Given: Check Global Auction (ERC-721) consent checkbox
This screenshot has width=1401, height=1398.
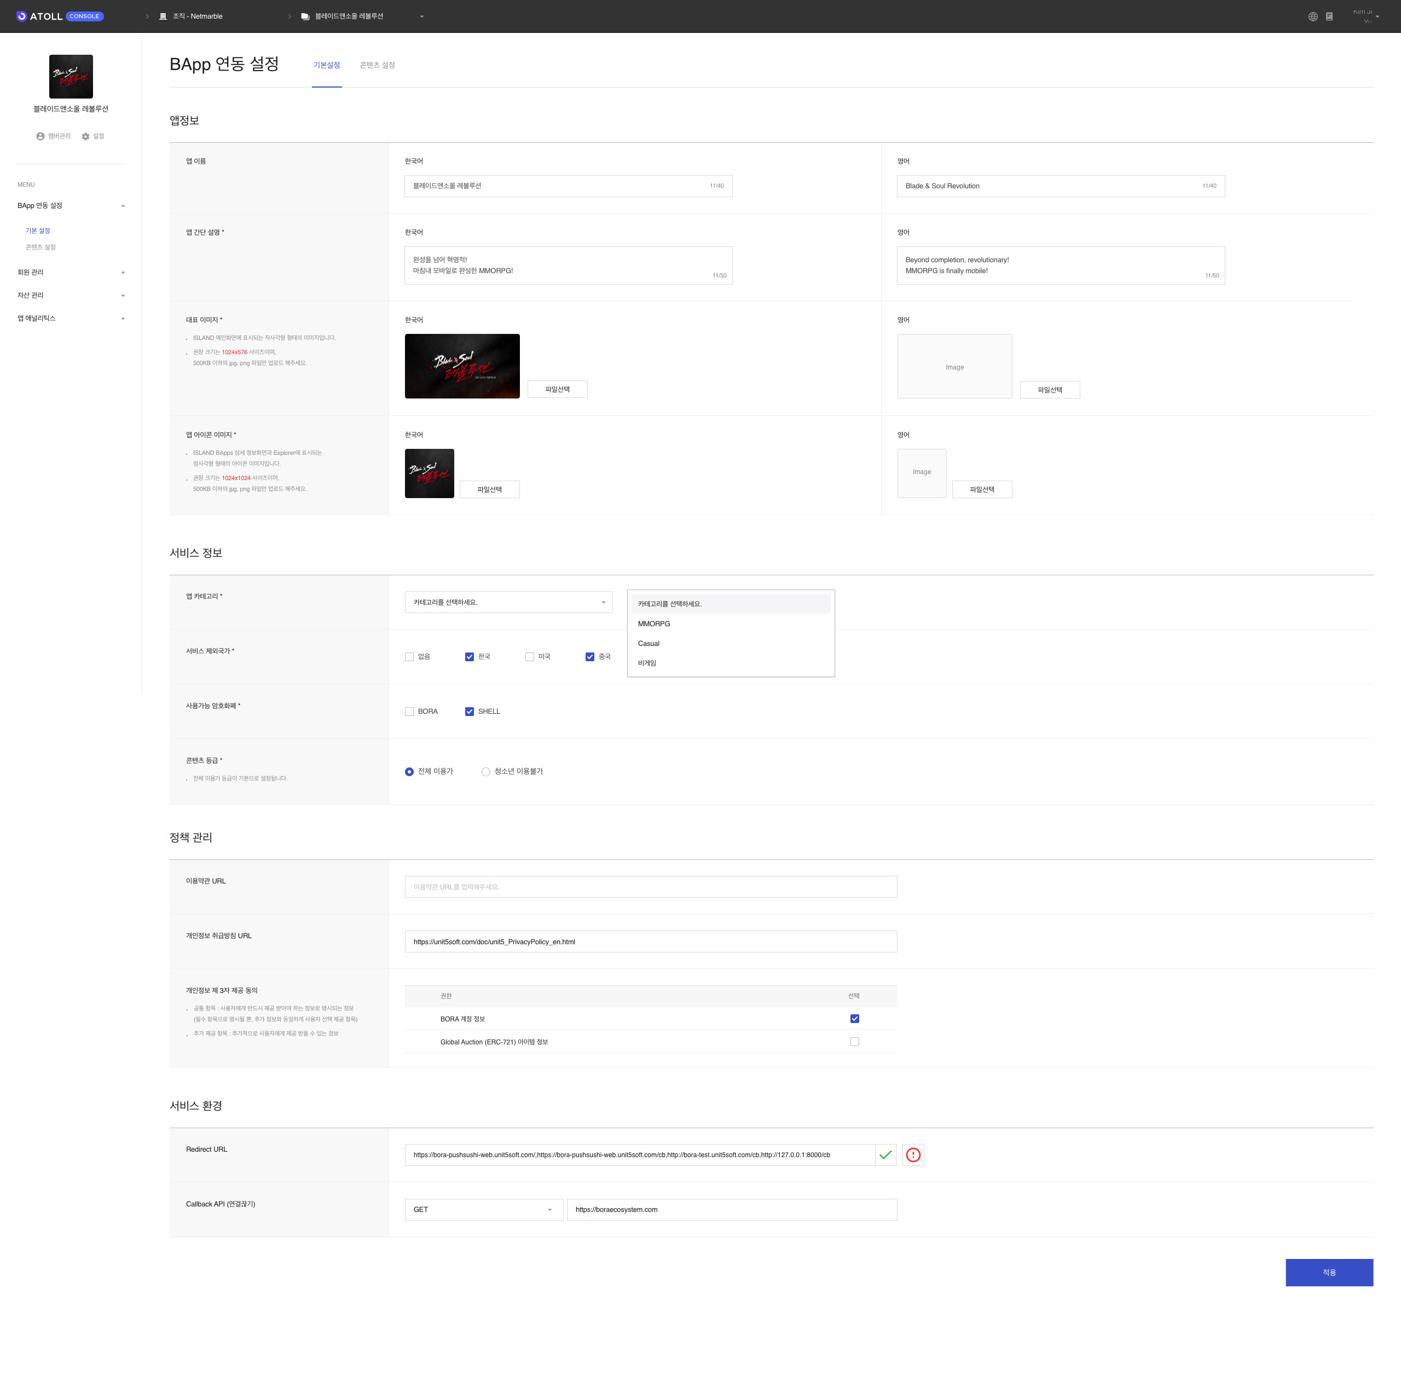Looking at the screenshot, I should 854,1041.
